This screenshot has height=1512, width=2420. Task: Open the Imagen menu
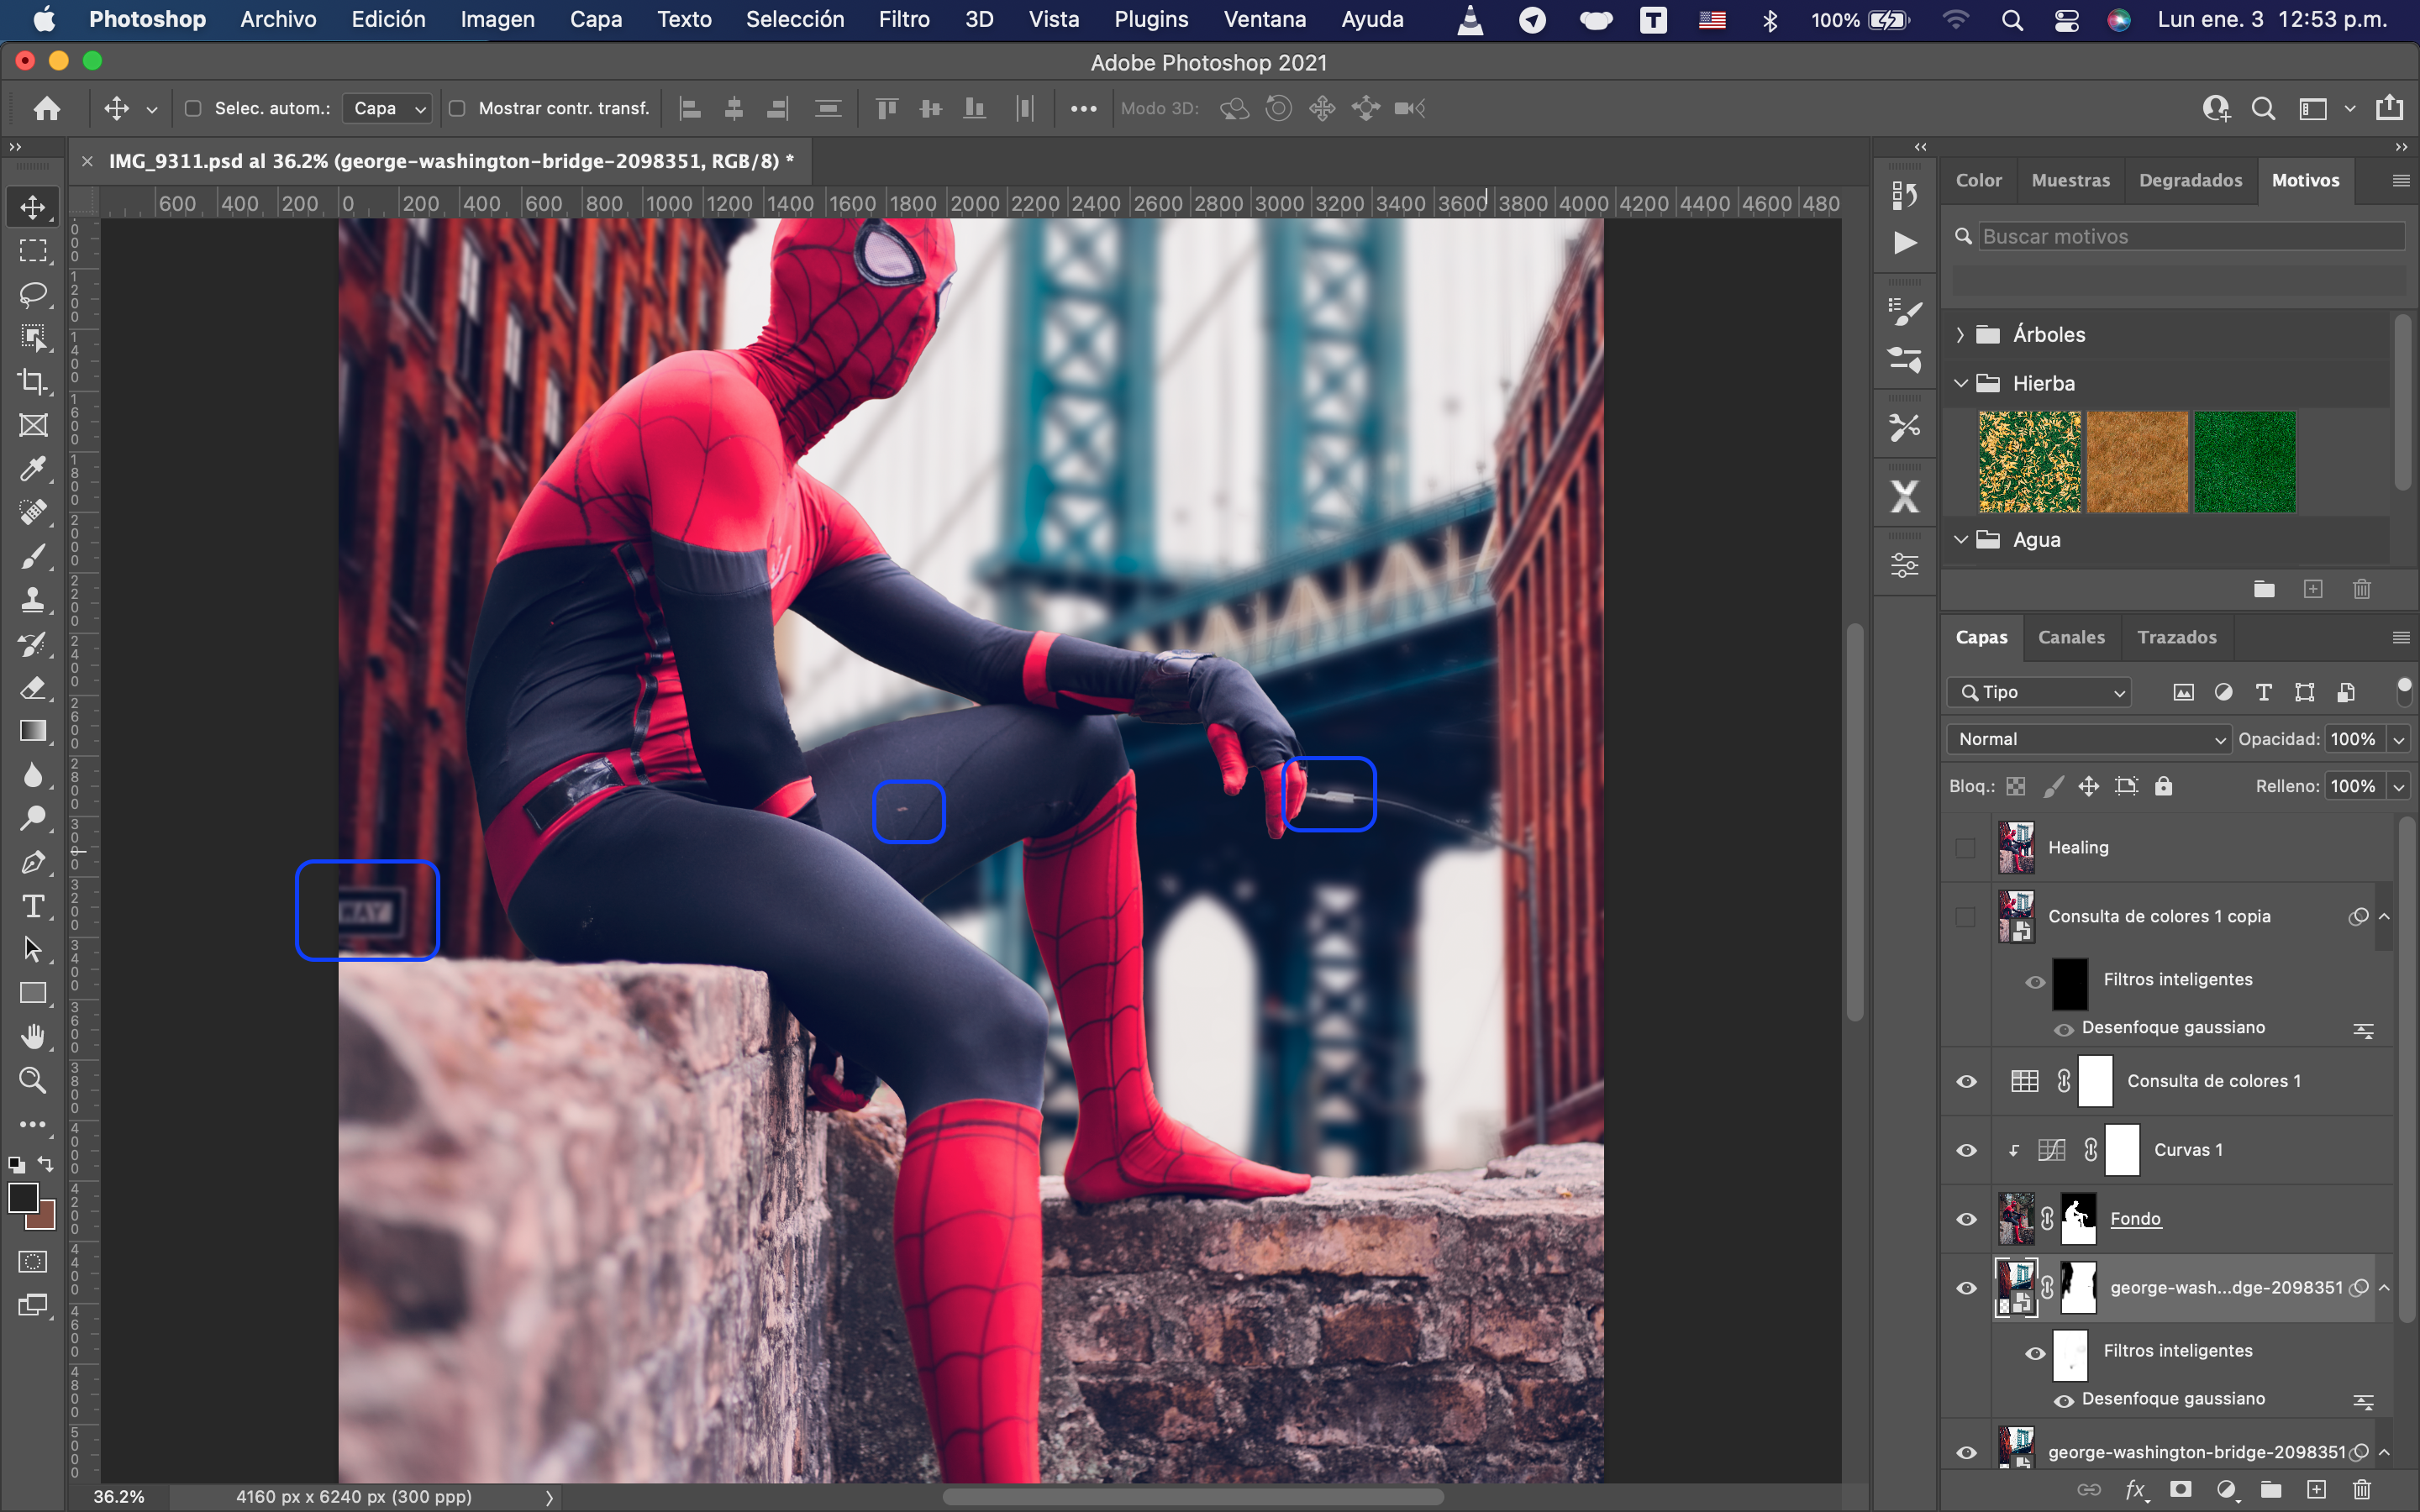[497, 19]
